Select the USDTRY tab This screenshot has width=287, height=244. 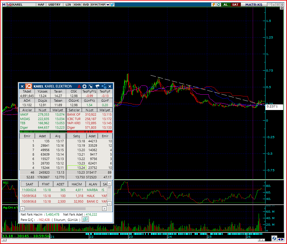pos(54,4)
